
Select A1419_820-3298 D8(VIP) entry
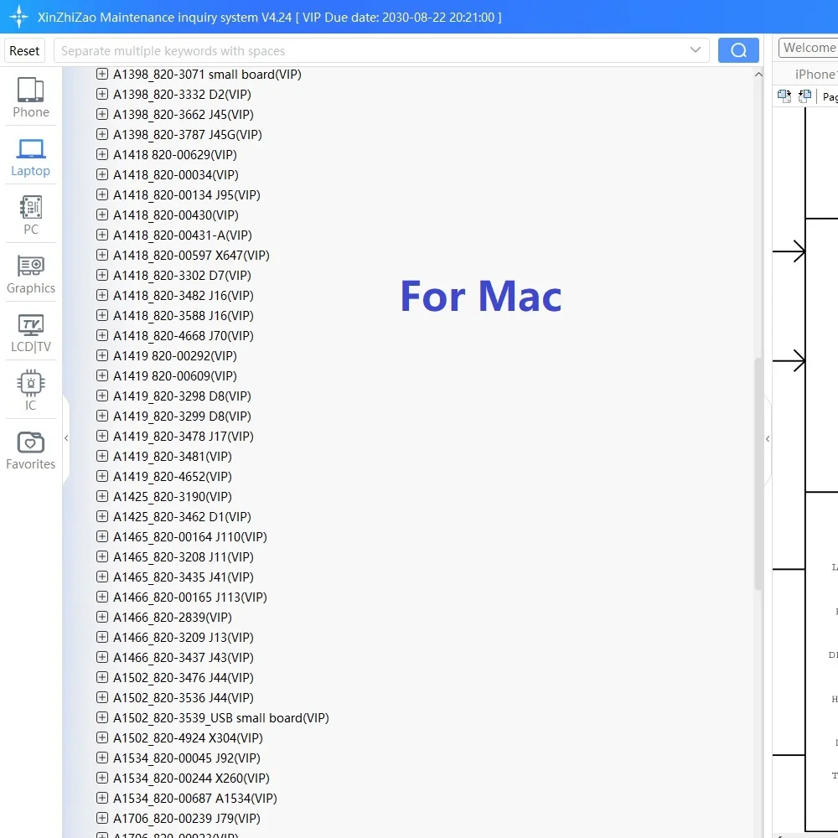coord(182,396)
